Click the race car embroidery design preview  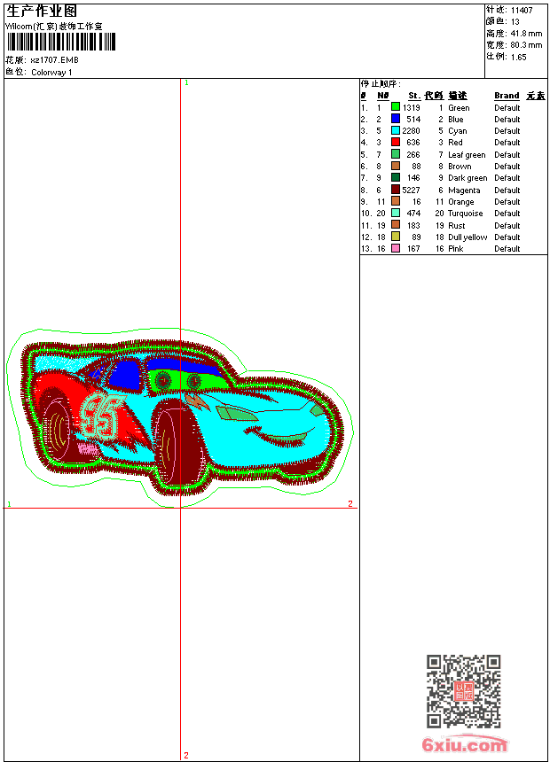pos(179,417)
